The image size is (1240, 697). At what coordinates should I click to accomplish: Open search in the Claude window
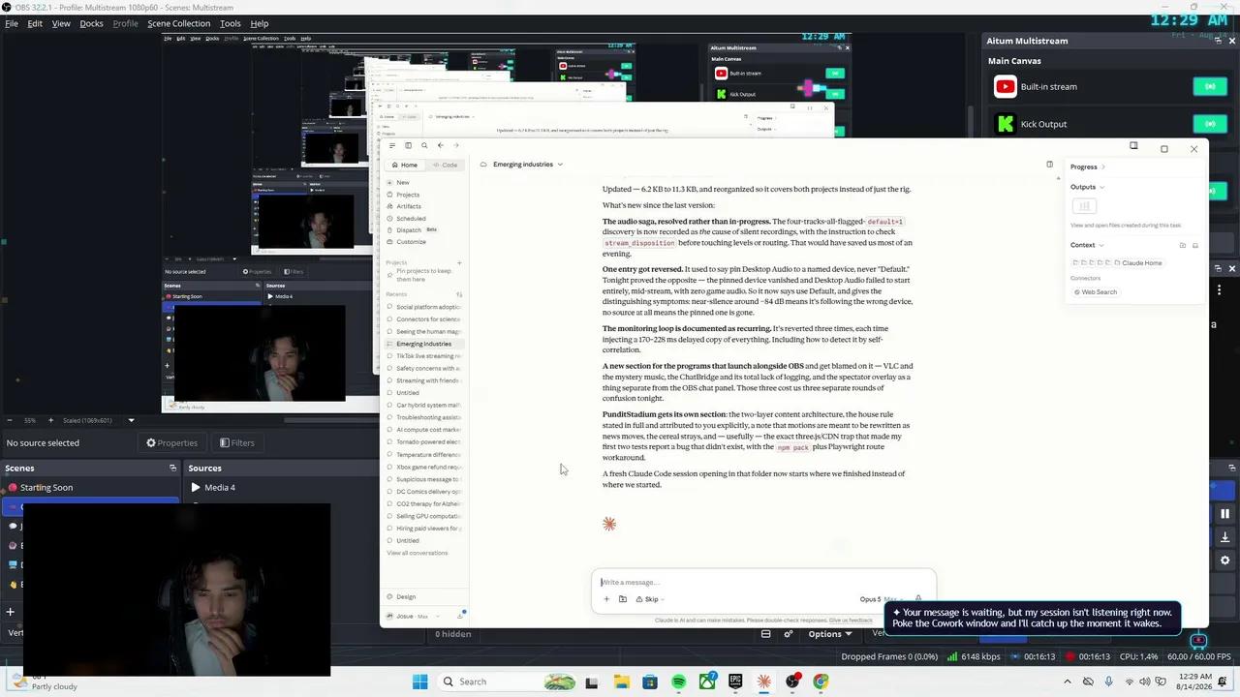(x=423, y=145)
